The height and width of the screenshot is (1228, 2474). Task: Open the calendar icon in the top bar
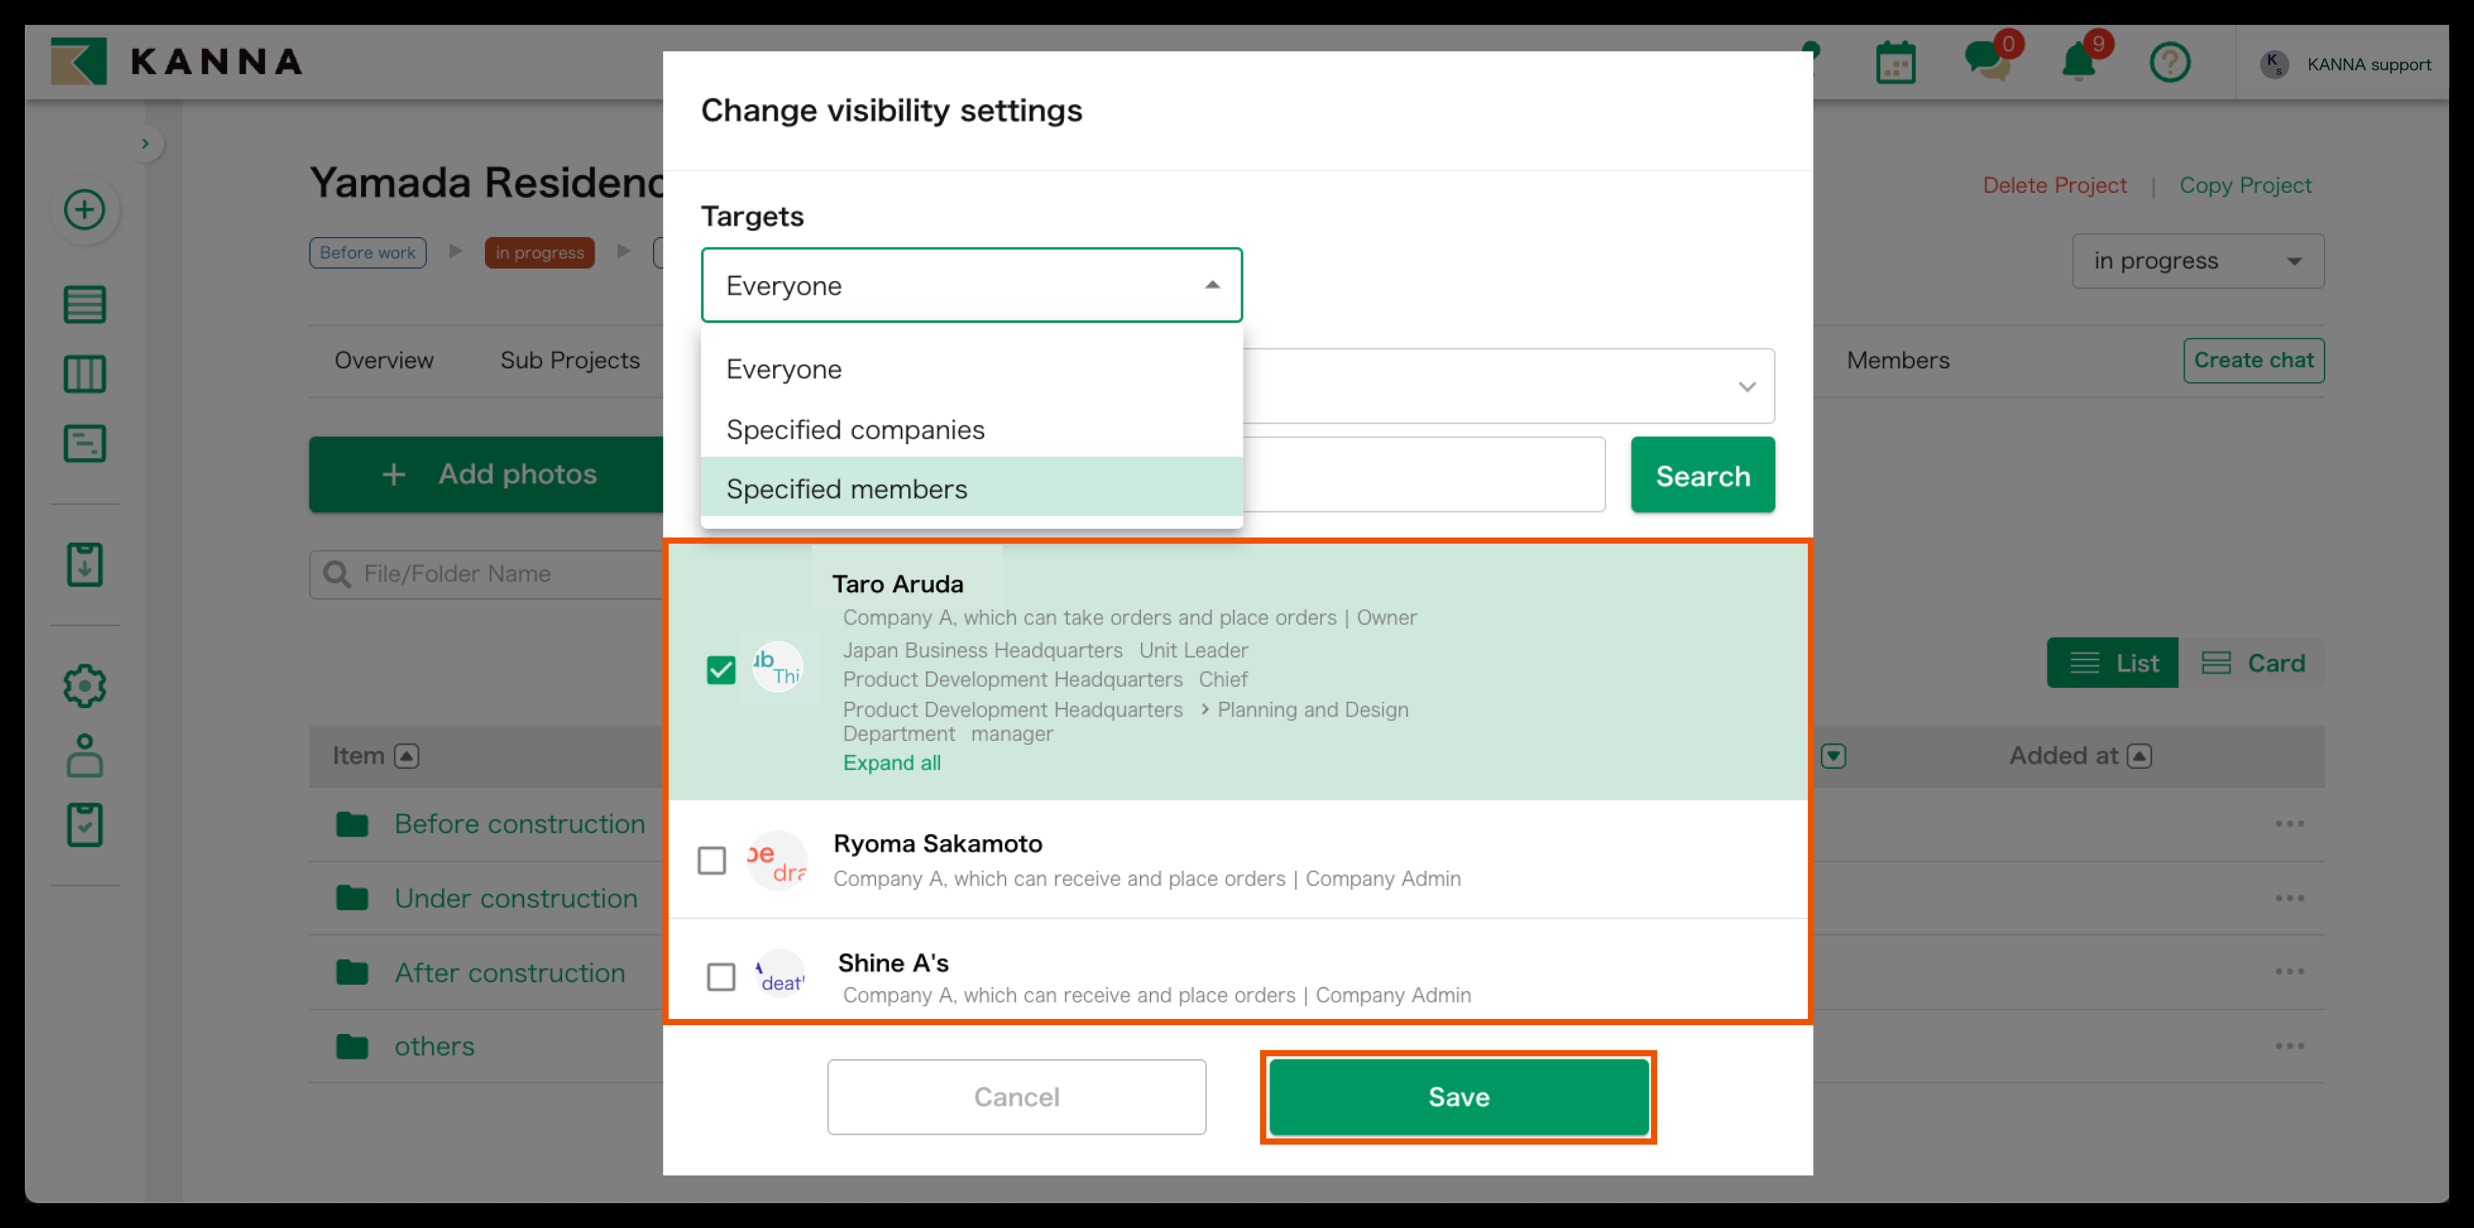coord(1895,62)
